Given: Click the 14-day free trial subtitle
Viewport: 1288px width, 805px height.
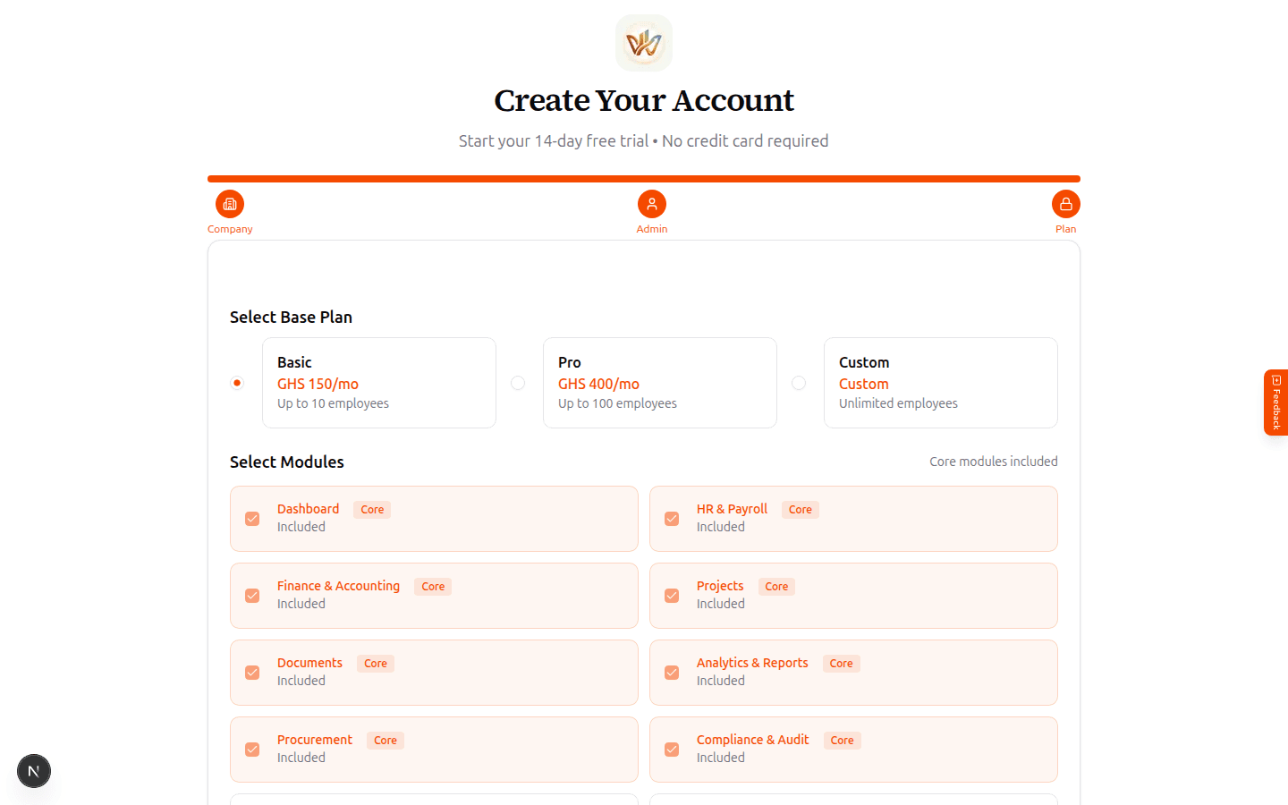Looking at the screenshot, I should click(644, 140).
